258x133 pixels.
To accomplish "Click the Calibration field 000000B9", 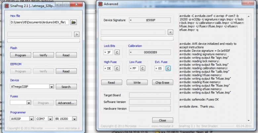I will point(150,52).
